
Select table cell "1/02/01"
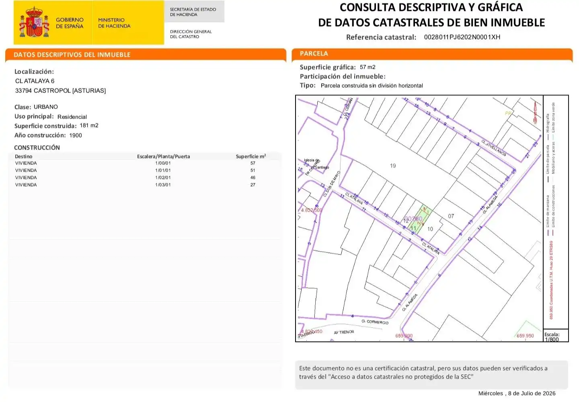click(163, 178)
